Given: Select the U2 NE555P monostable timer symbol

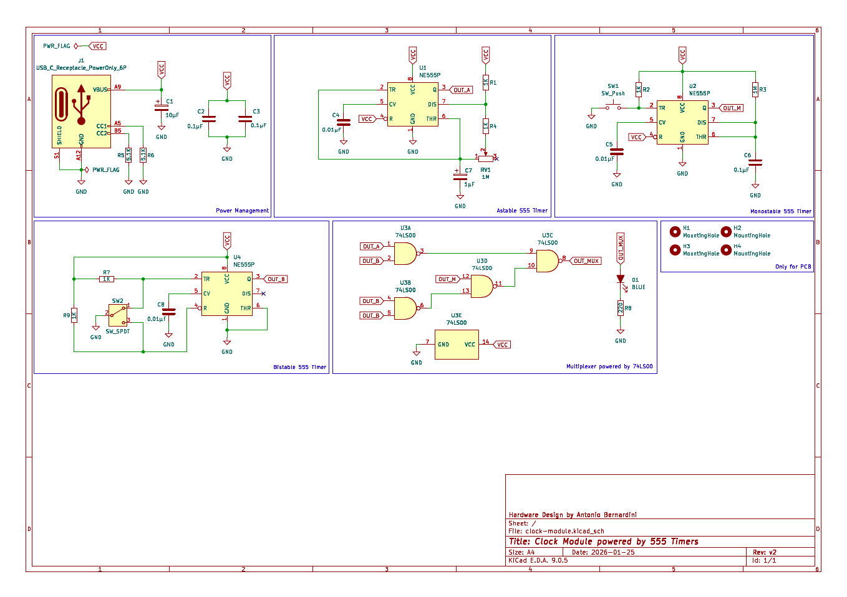Looking at the screenshot, I should point(682,122).
